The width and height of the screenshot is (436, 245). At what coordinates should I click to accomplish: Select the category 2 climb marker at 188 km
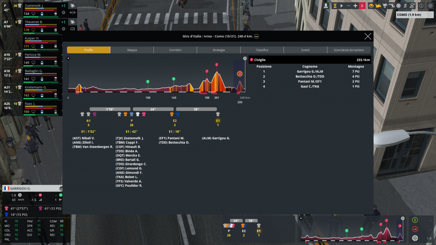[207, 71]
